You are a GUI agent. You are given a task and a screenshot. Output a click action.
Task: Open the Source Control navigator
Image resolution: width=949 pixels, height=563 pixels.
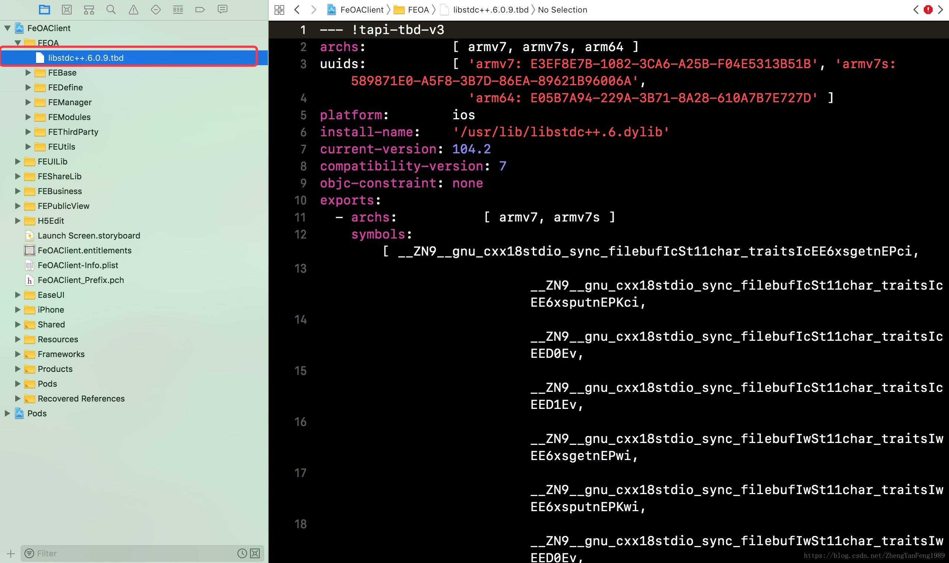pyautogui.click(x=66, y=10)
